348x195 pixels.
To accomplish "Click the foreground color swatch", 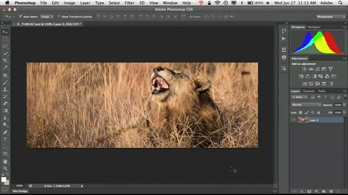I will [4, 180].
